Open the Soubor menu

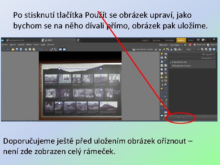click(x=5, y=45)
